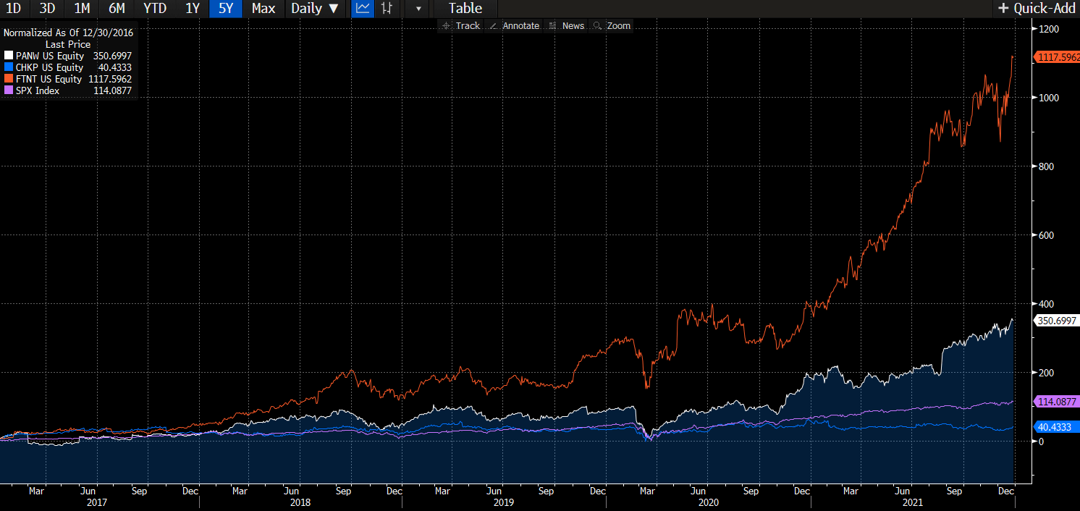
Task: Toggle Zoom mode for the chart
Action: click(x=619, y=25)
